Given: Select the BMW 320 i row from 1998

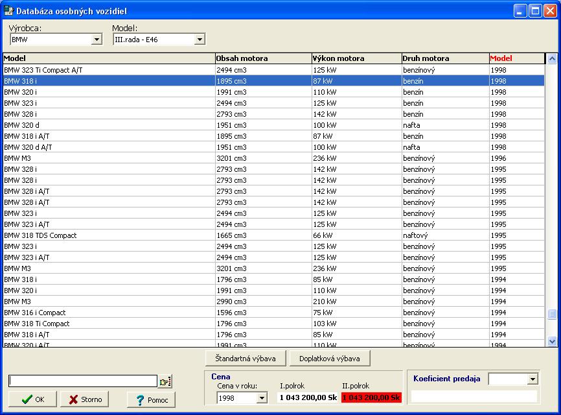Looking at the screenshot, I should coord(274,92).
